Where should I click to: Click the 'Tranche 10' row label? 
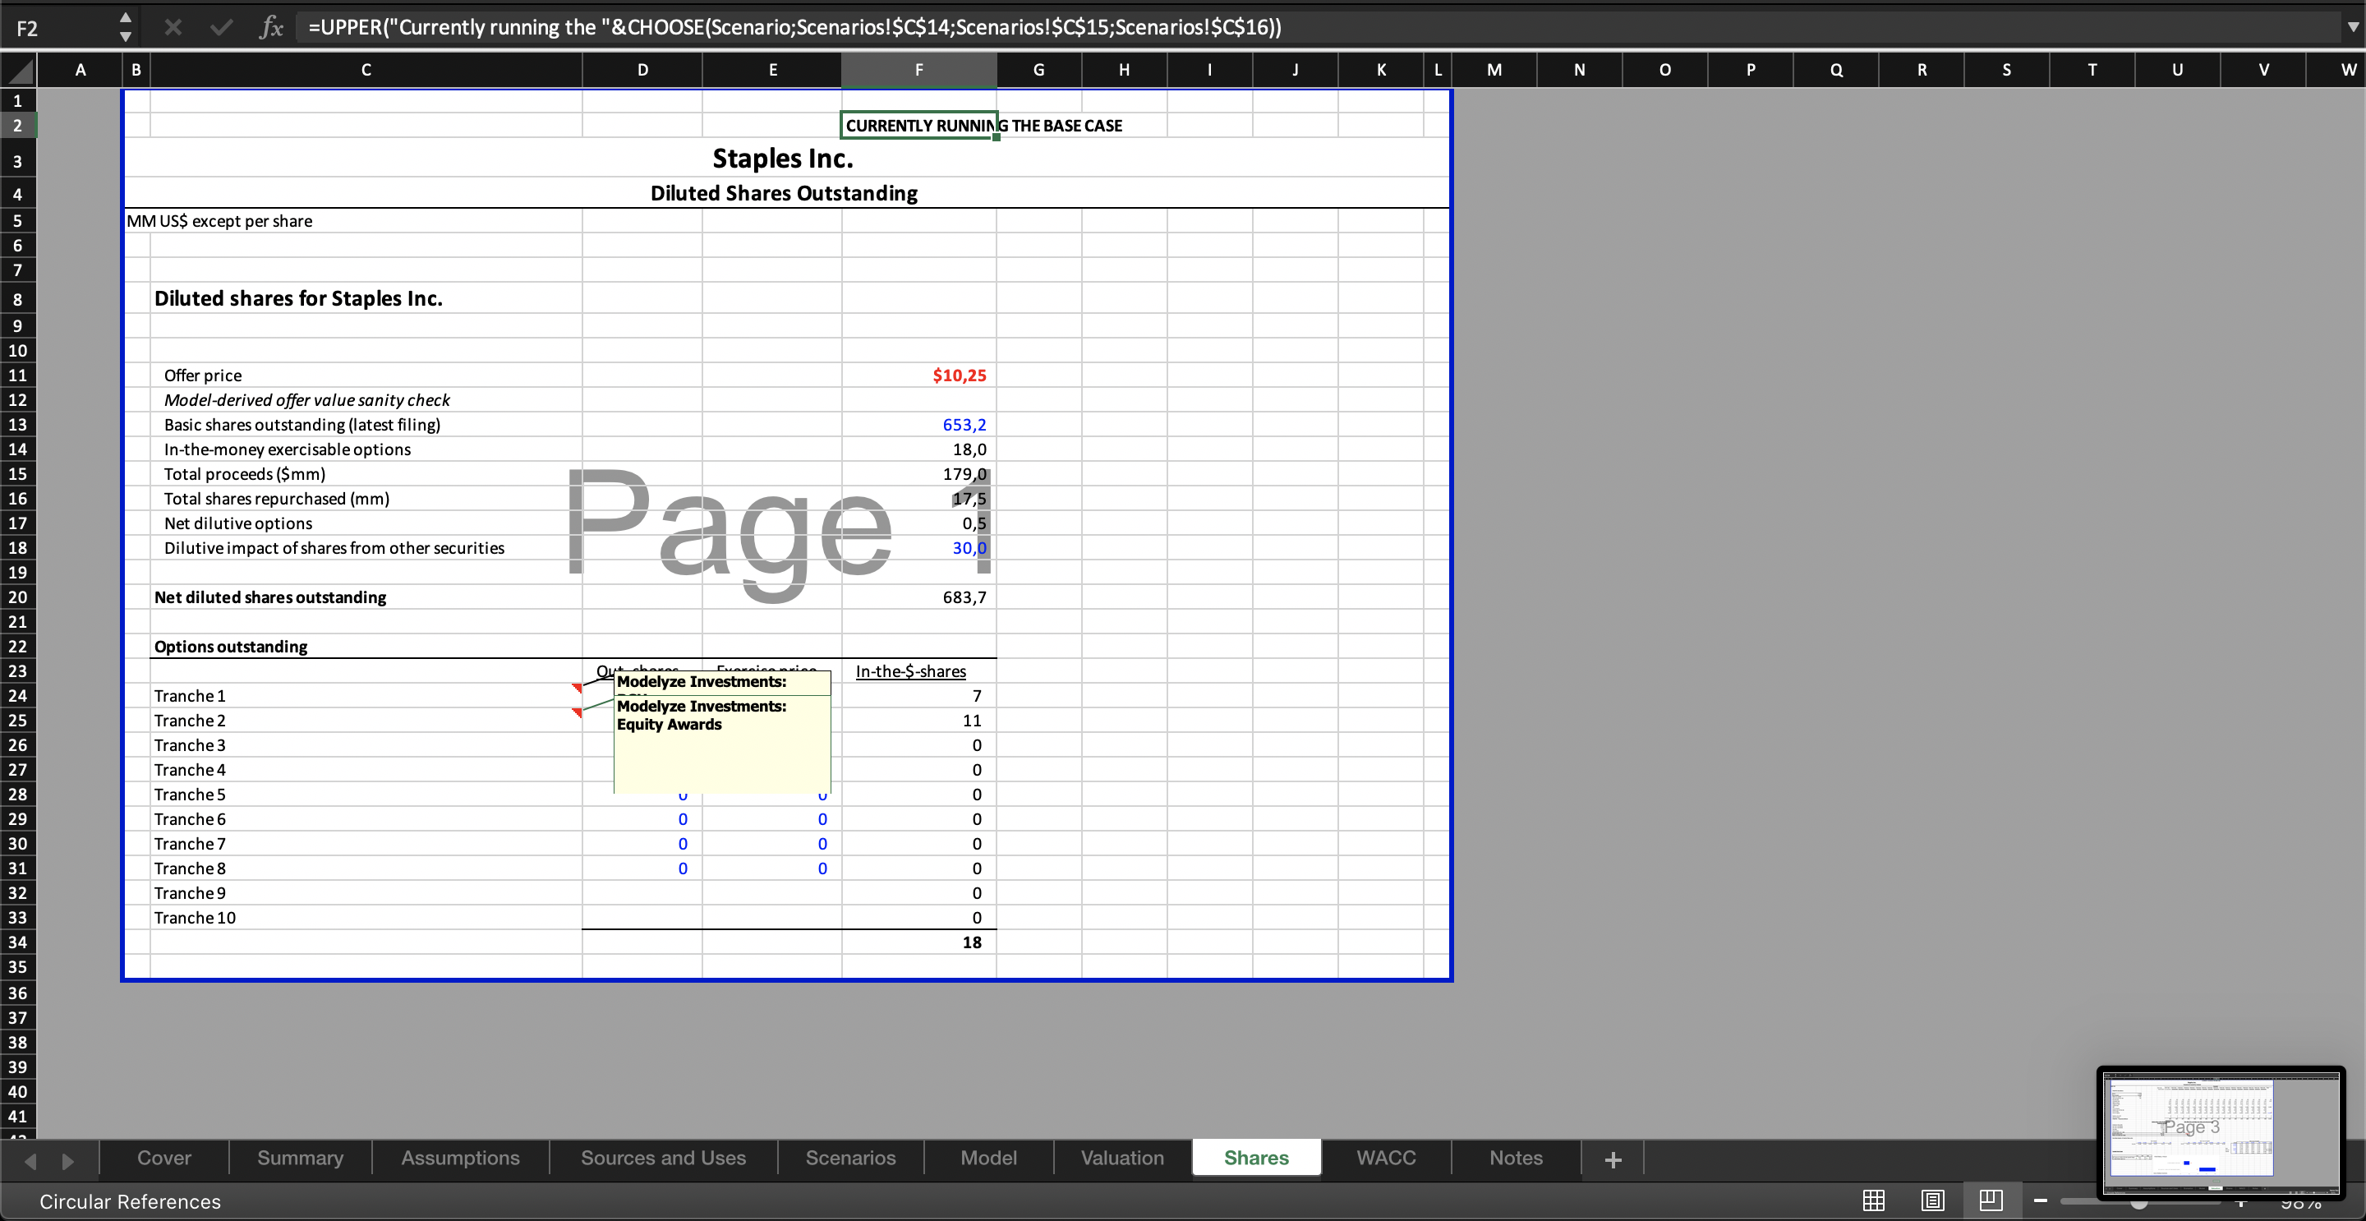click(195, 918)
